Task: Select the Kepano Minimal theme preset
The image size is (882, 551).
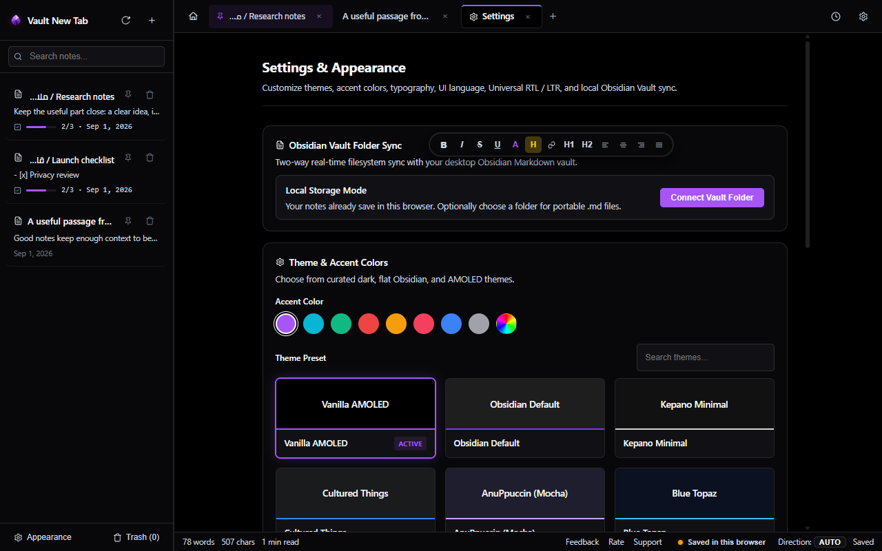Action: (x=695, y=418)
